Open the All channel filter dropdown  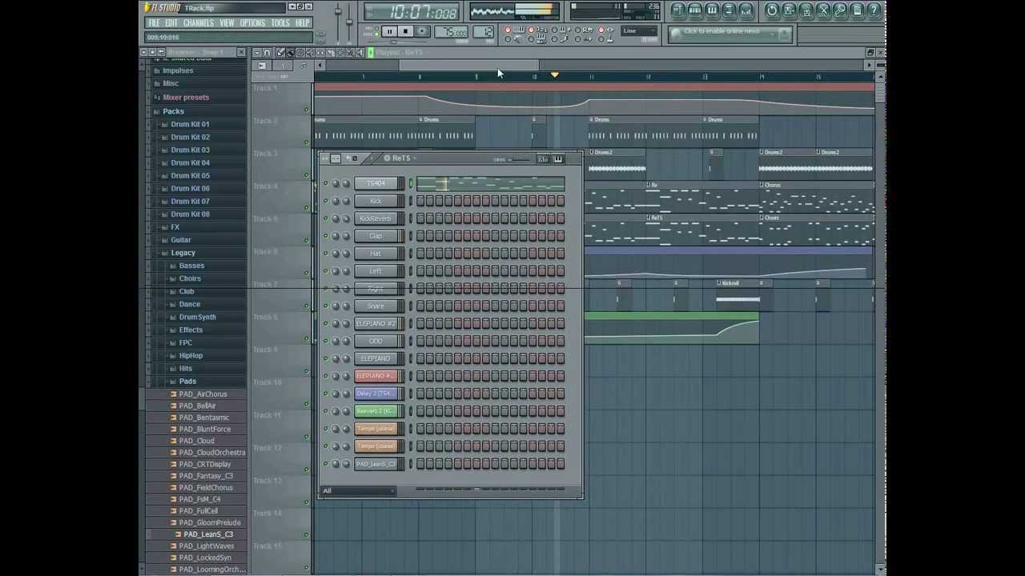[359, 490]
